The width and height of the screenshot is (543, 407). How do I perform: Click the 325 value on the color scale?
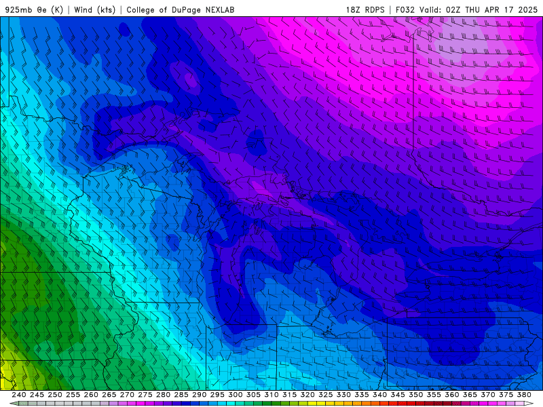326,395
